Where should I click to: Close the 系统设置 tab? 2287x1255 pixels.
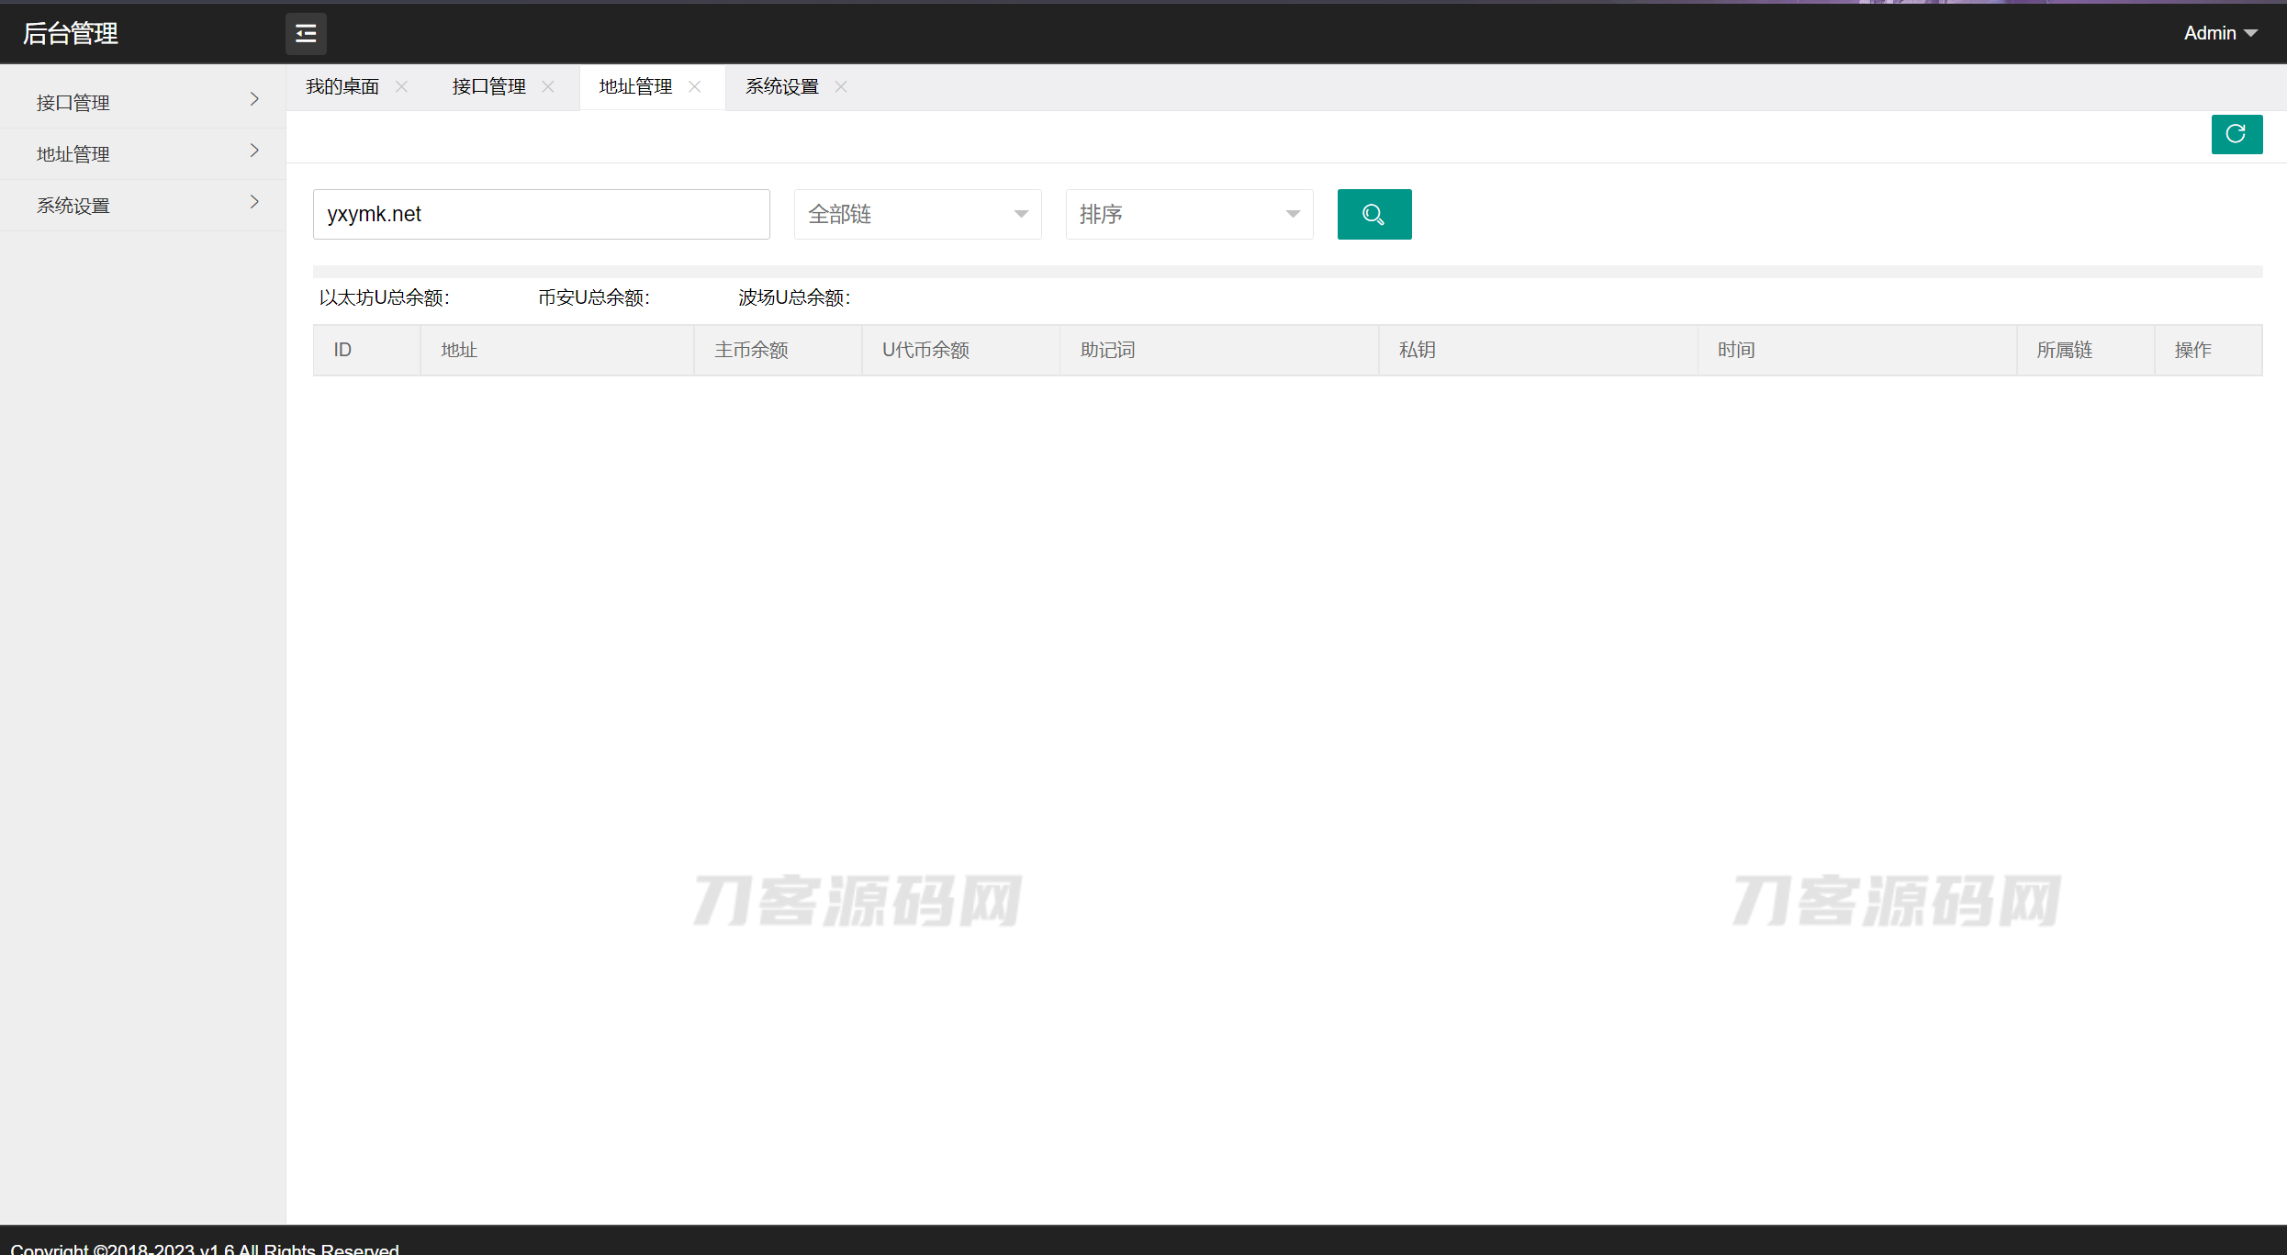pos(841,86)
